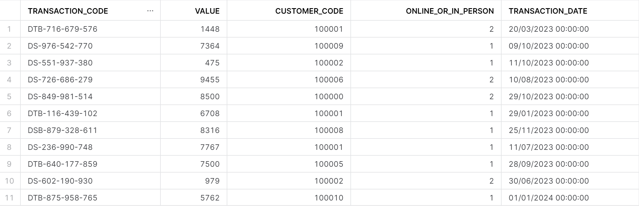Click customer code cell 100008
Screen dimensions: 639x206
coord(329,130)
